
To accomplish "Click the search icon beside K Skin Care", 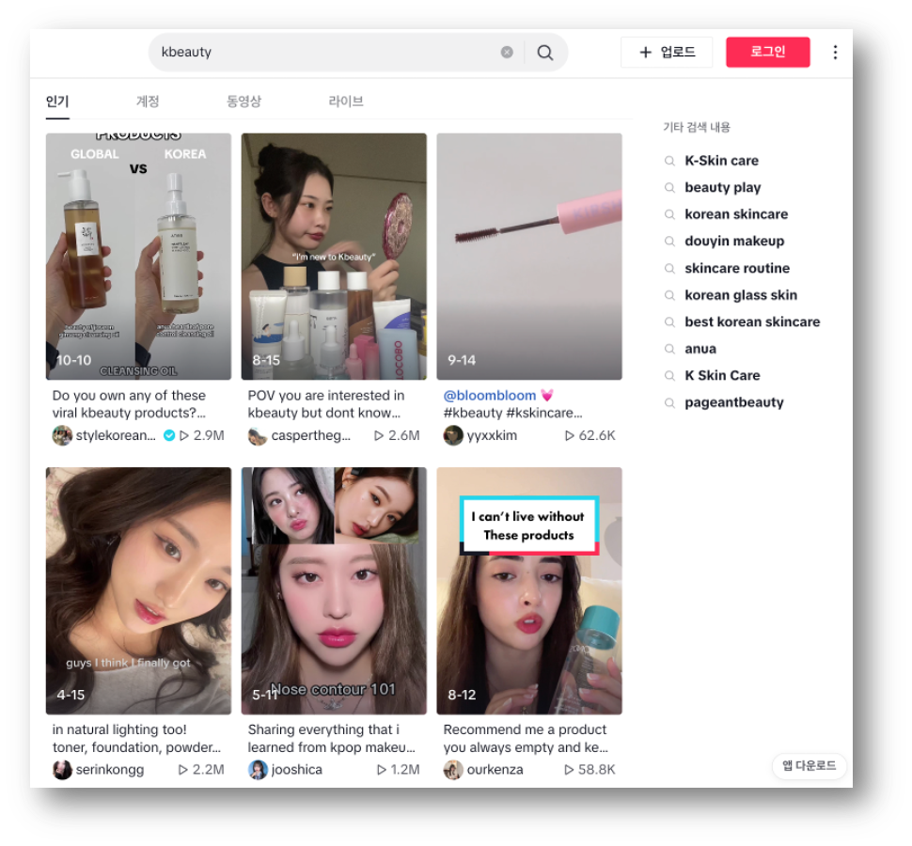I will [669, 376].
